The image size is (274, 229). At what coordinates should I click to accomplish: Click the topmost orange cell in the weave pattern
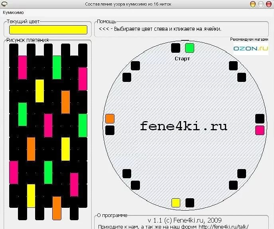click(65, 102)
